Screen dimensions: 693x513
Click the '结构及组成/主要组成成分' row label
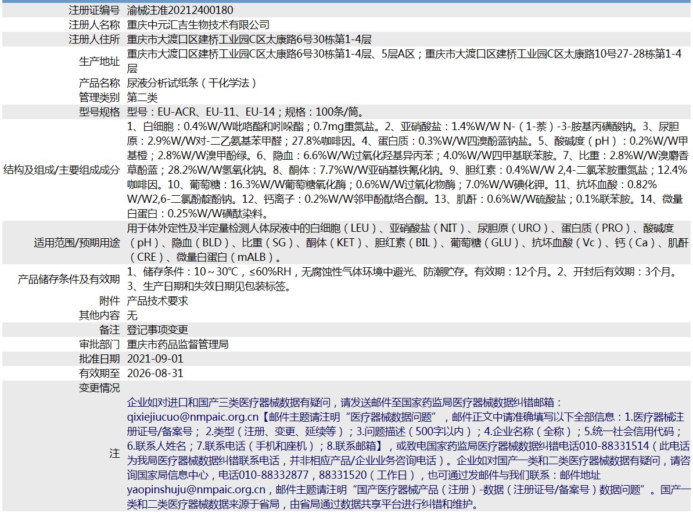tap(62, 170)
